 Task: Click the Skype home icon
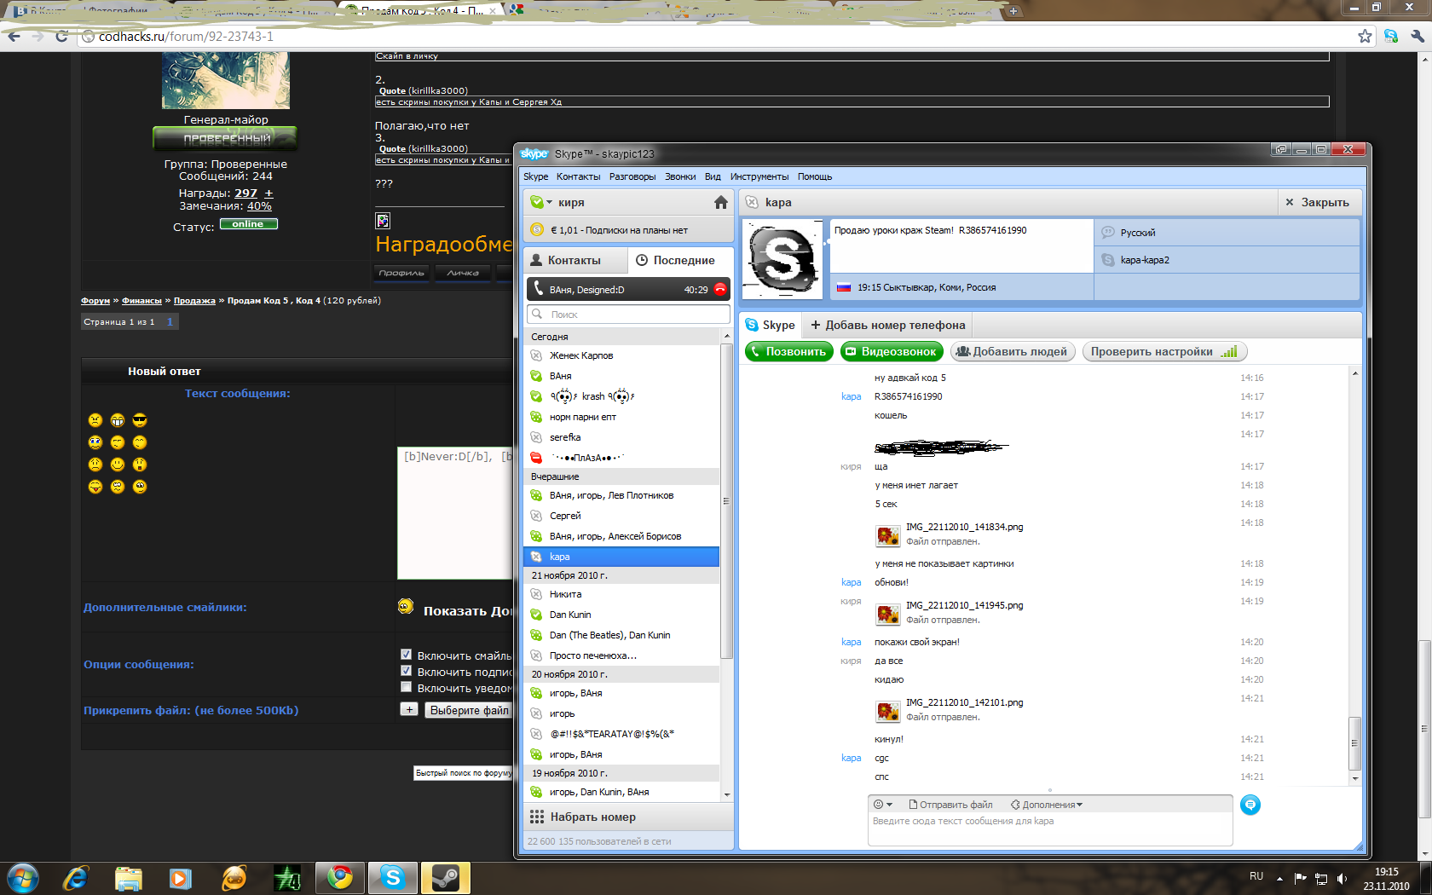pos(720,202)
